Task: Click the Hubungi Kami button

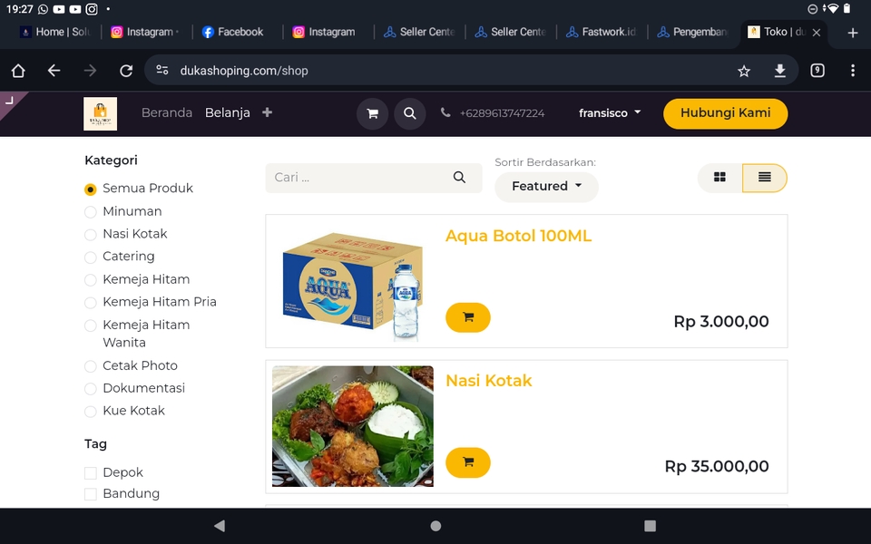Action: [725, 113]
